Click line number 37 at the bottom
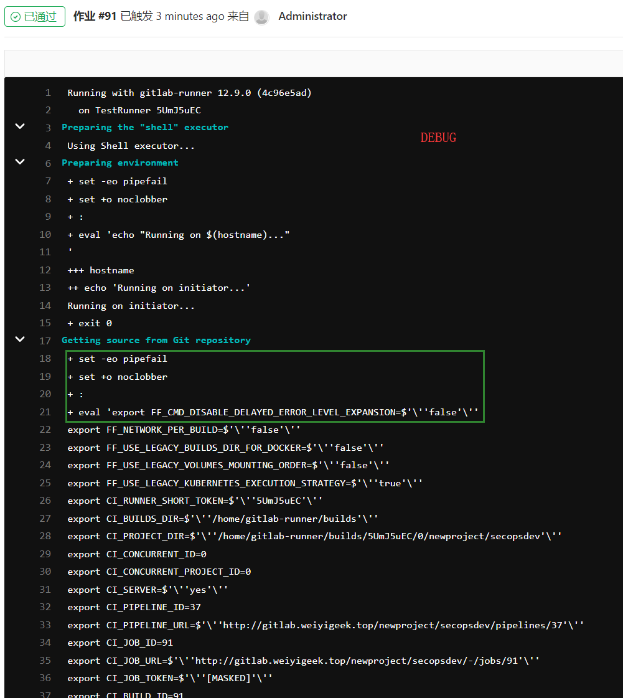623x698 pixels. (45, 694)
